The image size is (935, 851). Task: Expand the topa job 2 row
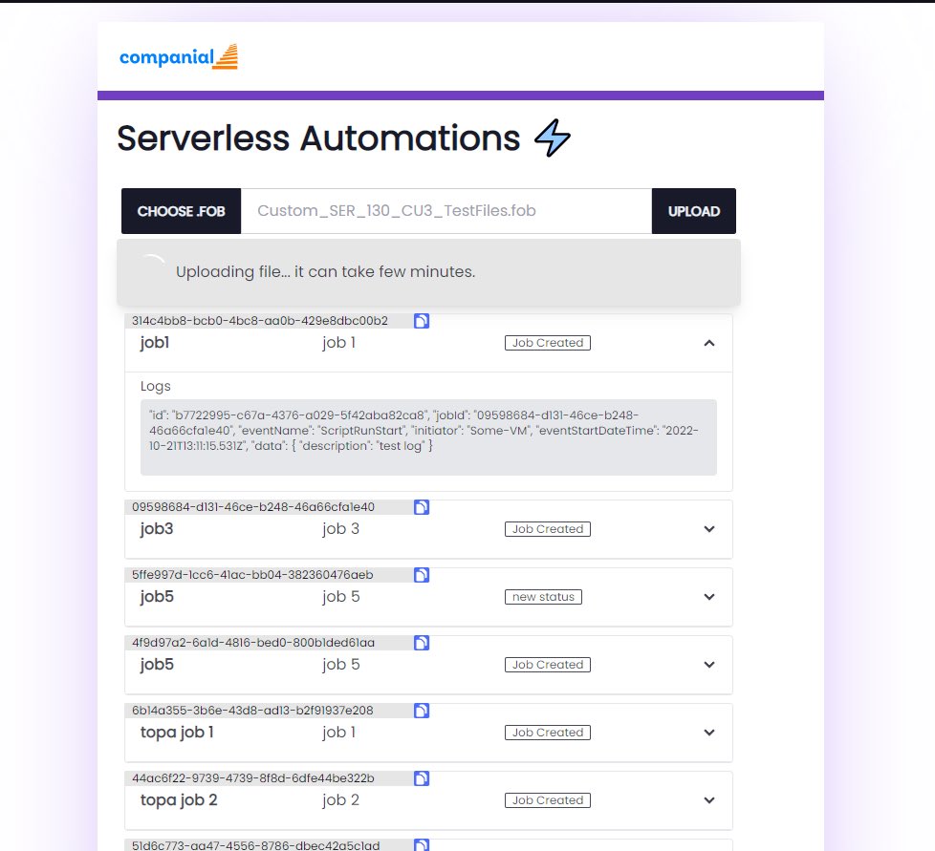tap(709, 800)
